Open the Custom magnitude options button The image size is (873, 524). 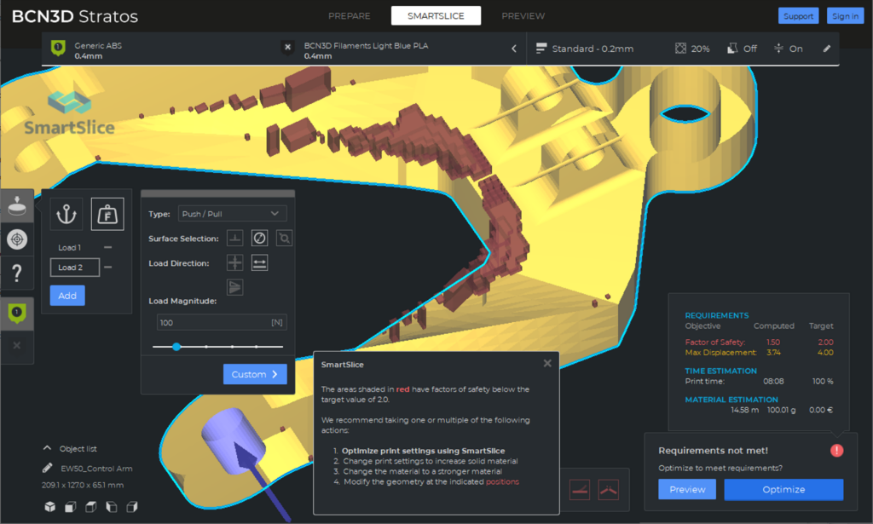coord(255,374)
